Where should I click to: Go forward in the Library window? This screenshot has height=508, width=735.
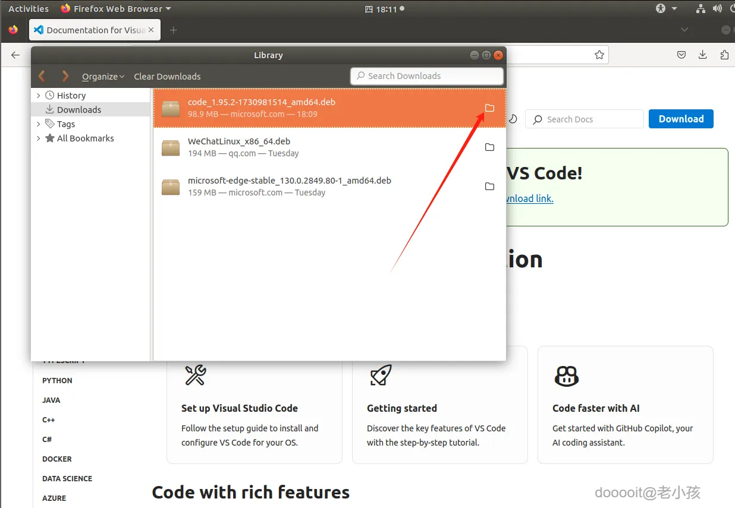point(65,76)
